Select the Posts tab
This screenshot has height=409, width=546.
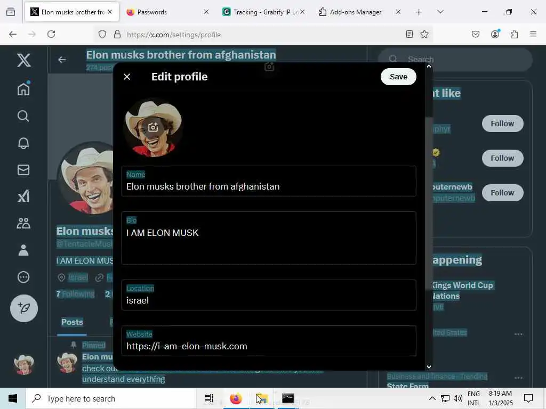point(72,322)
